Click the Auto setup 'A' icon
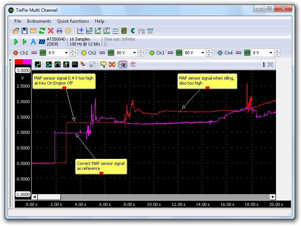Screen dimensions: 301x226 [x=33, y=42]
